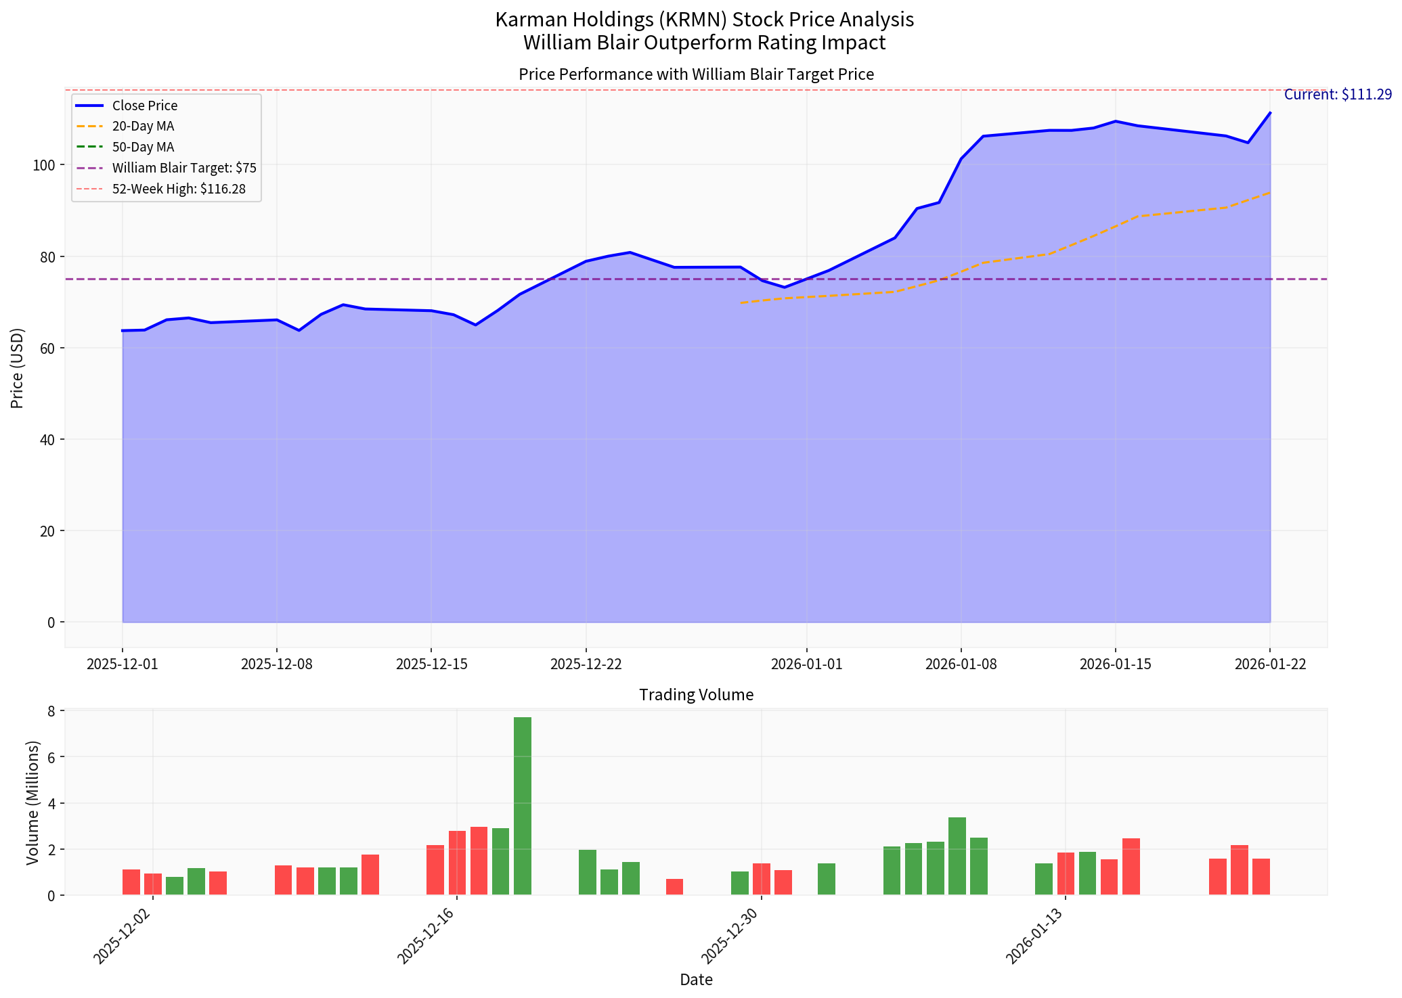Click the 100 price axis tick
This screenshot has width=1402, height=998.
point(47,165)
